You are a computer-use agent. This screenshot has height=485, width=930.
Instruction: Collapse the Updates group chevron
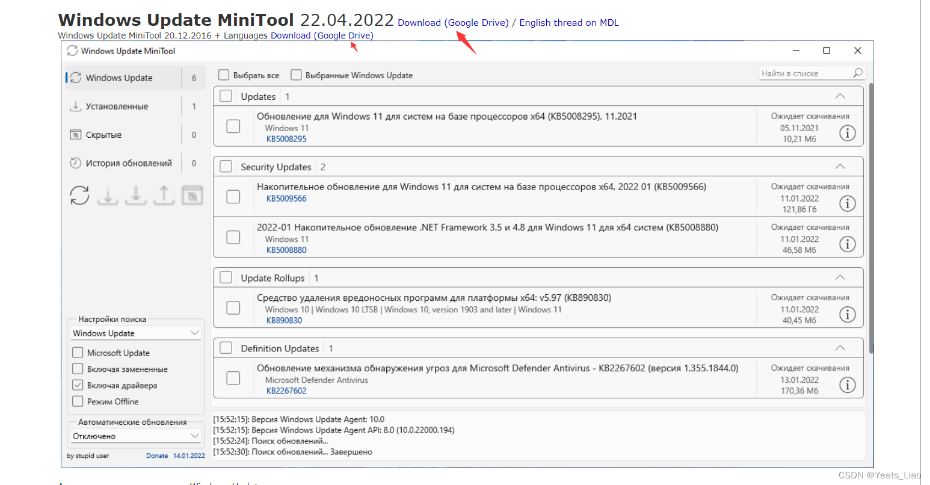point(840,96)
